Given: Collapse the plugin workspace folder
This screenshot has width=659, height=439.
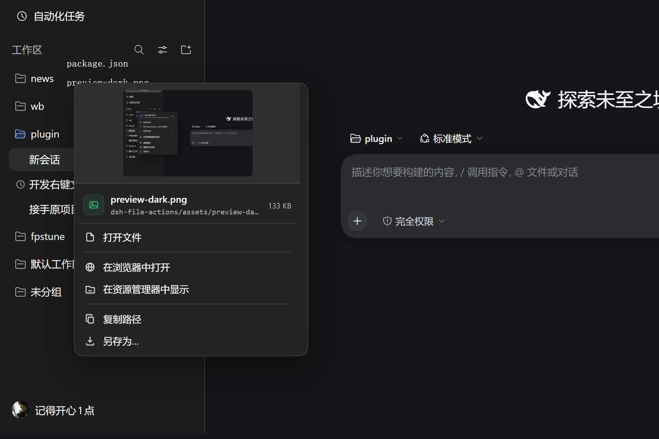Looking at the screenshot, I should point(45,134).
